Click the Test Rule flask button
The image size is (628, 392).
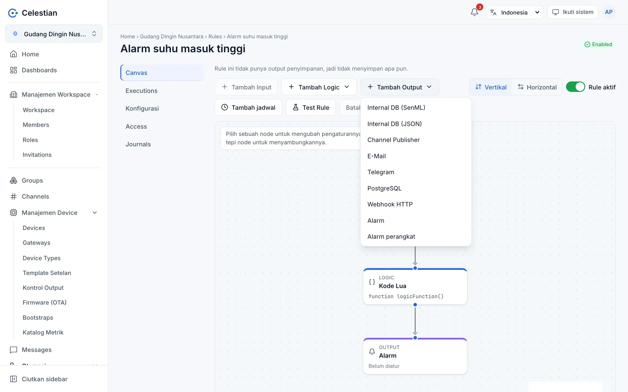point(311,107)
